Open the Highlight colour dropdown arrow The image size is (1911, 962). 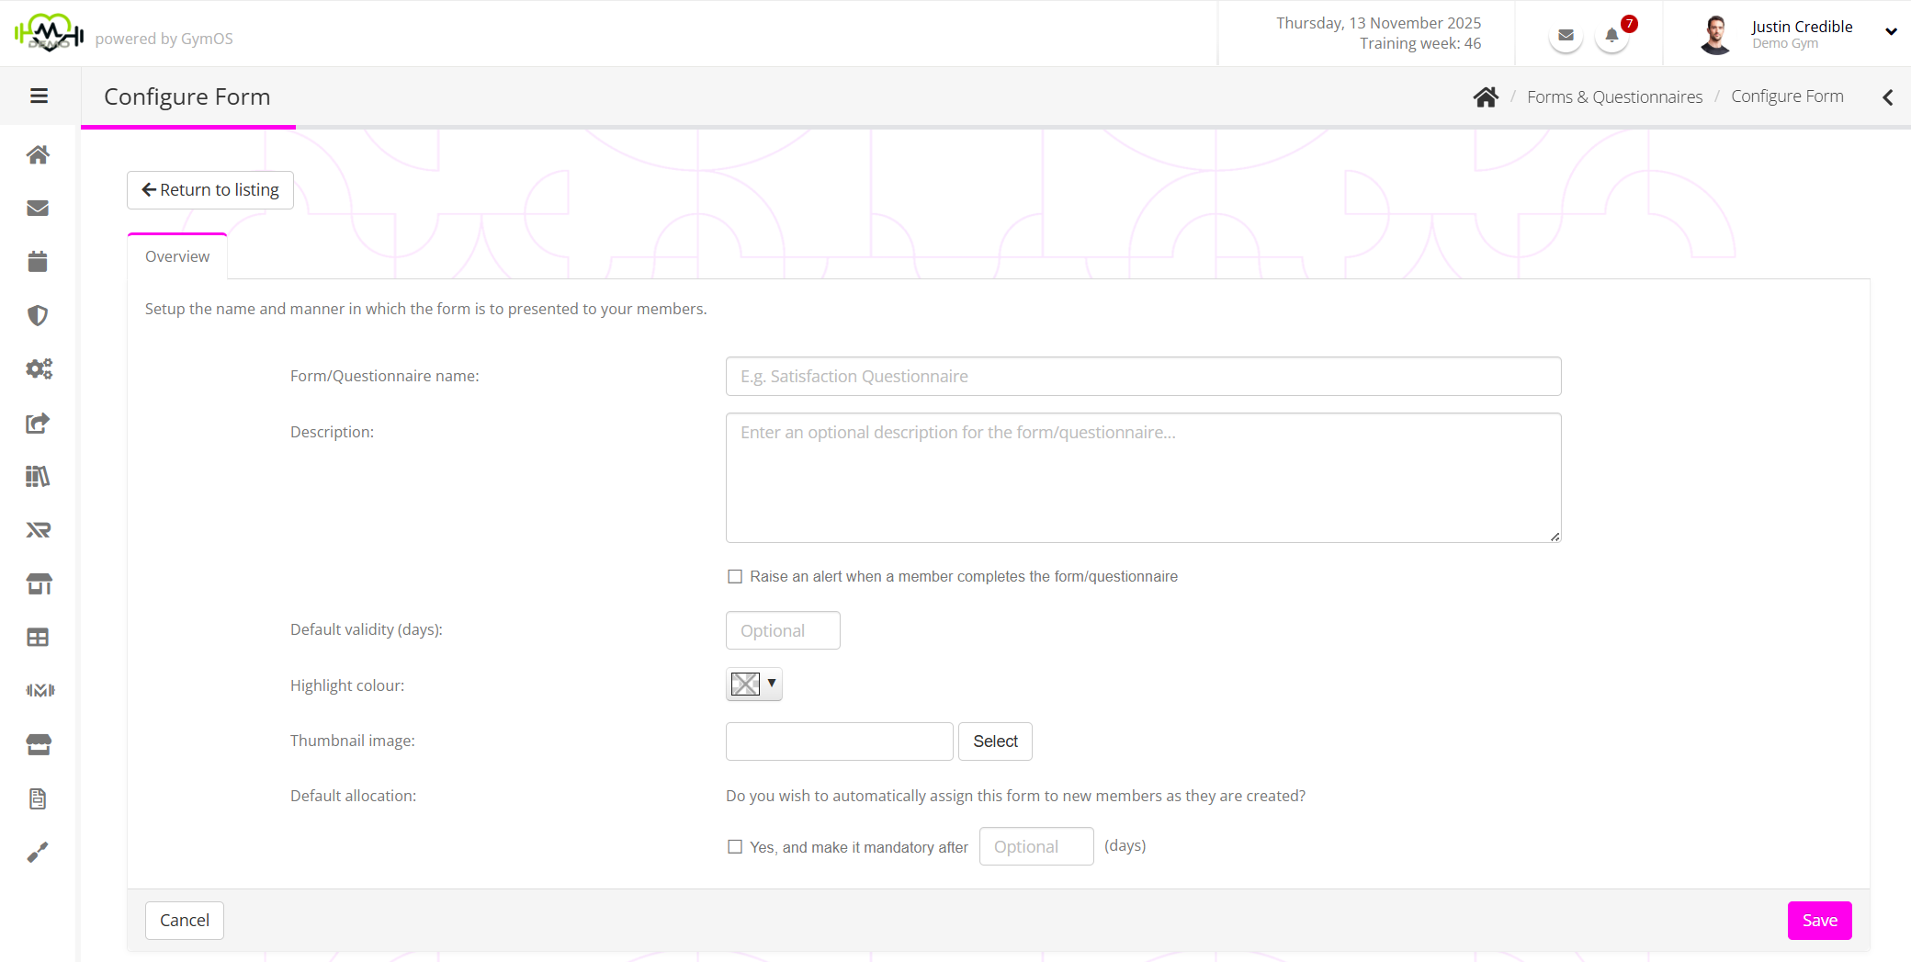(772, 684)
